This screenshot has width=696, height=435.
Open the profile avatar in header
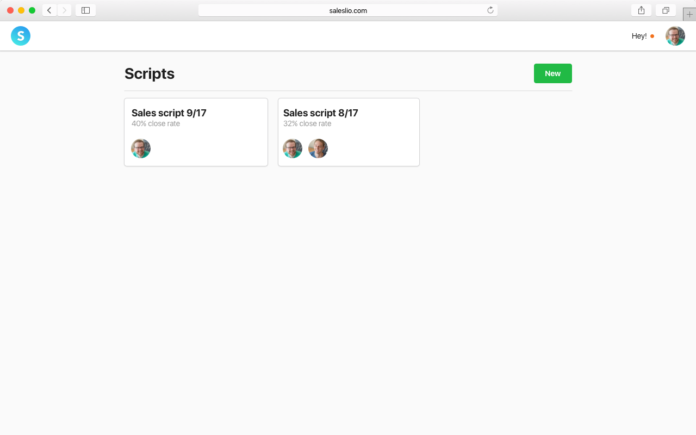coord(675,36)
